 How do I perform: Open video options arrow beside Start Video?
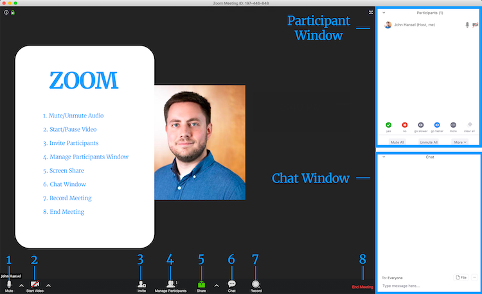[48, 284]
